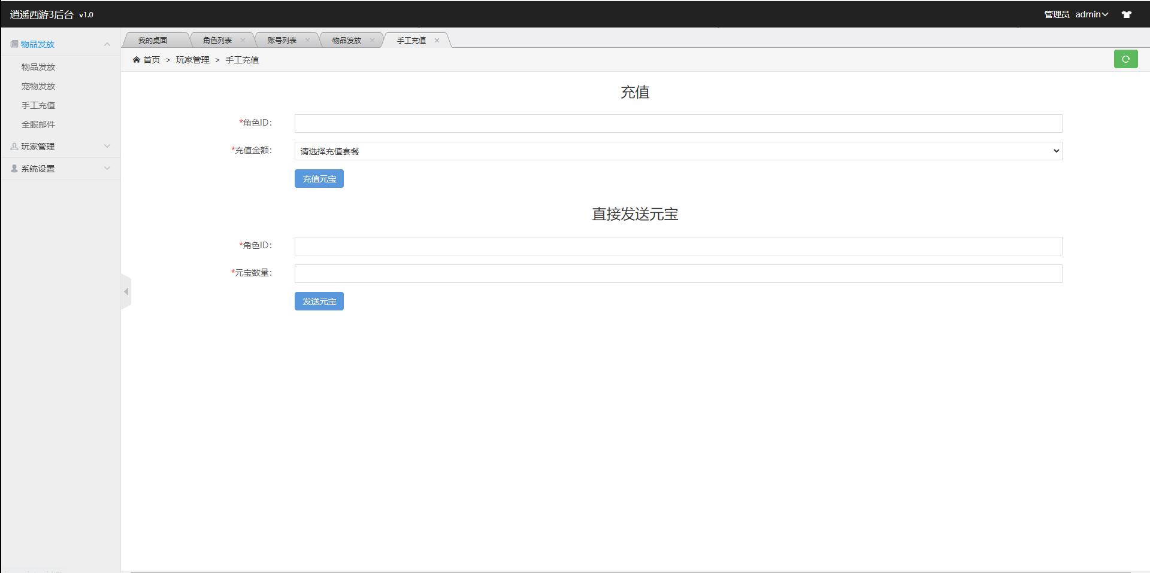Switch to the 角色列表 tab
1150x573 pixels.
pyautogui.click(x=217, y=41)
